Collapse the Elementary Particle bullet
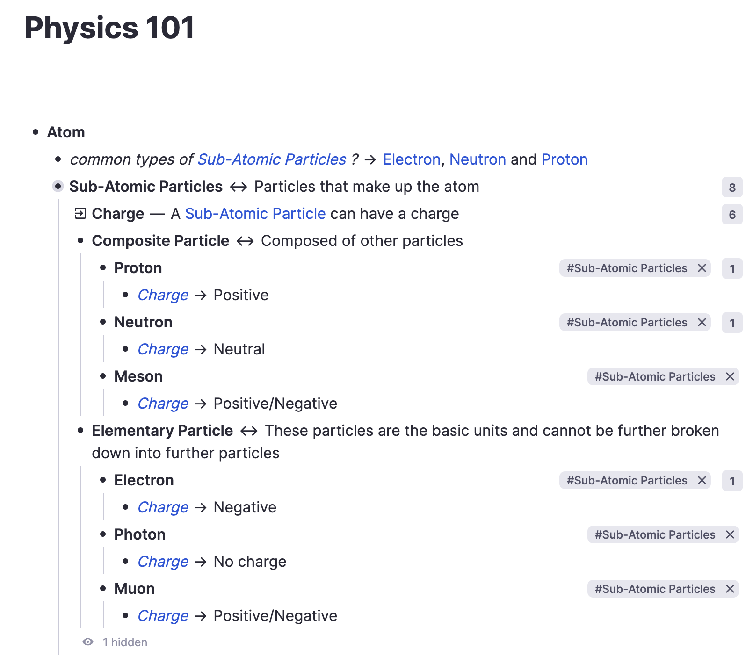Screen dimensions: 753x664 click(x=80, y=431)
